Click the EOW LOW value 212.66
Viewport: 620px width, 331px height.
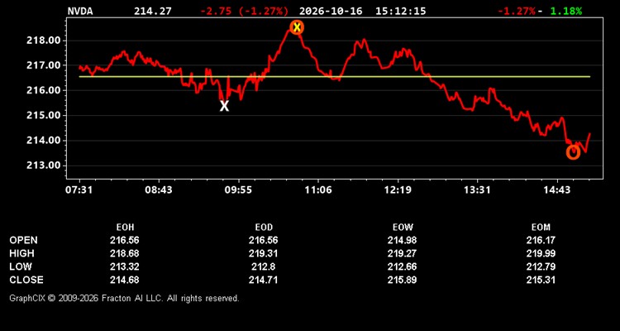402,266
